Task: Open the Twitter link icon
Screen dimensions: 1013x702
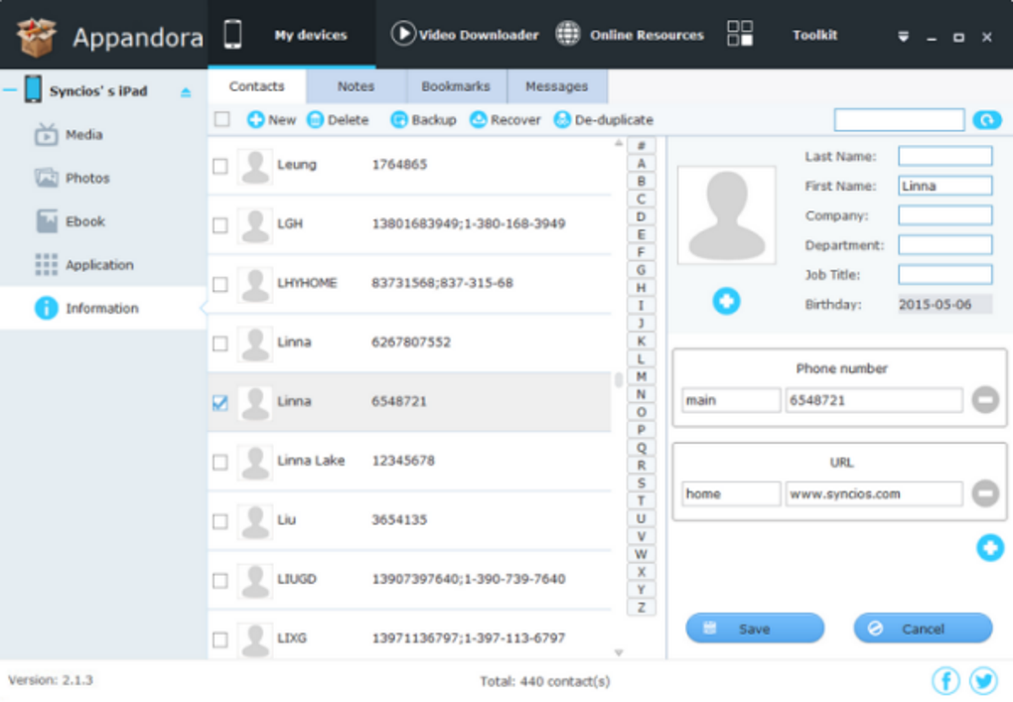Action: [983, 681]
